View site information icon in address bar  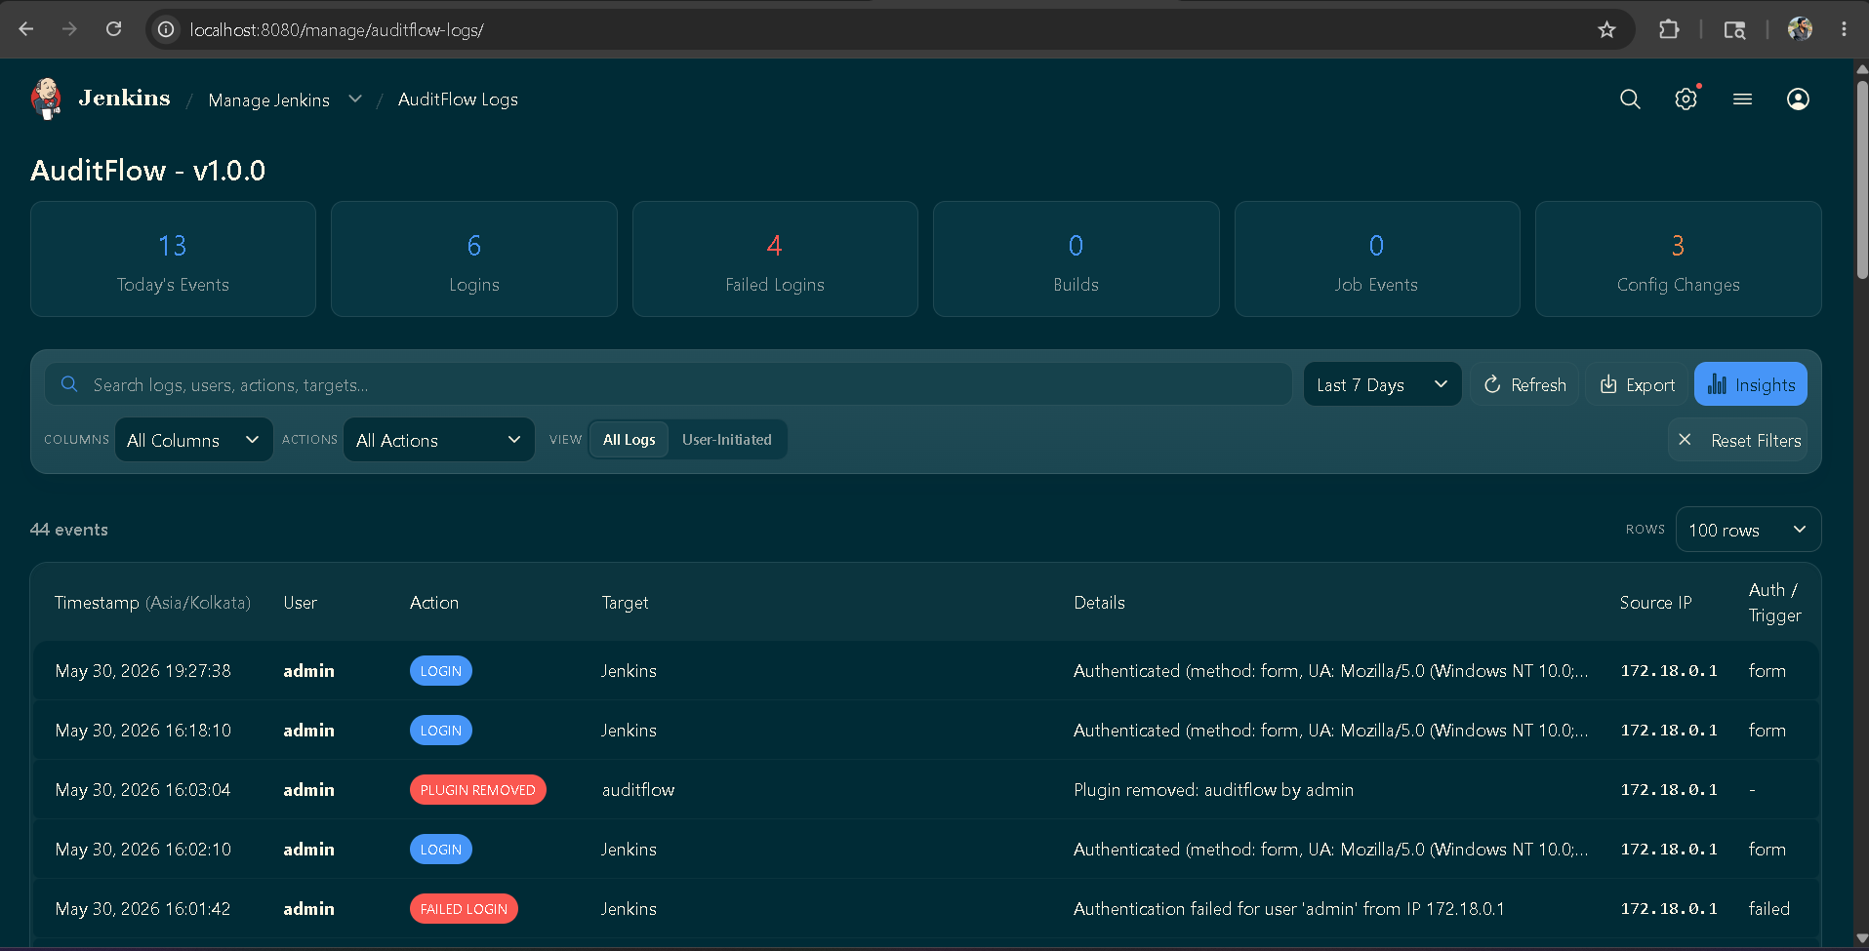point(167,30)
